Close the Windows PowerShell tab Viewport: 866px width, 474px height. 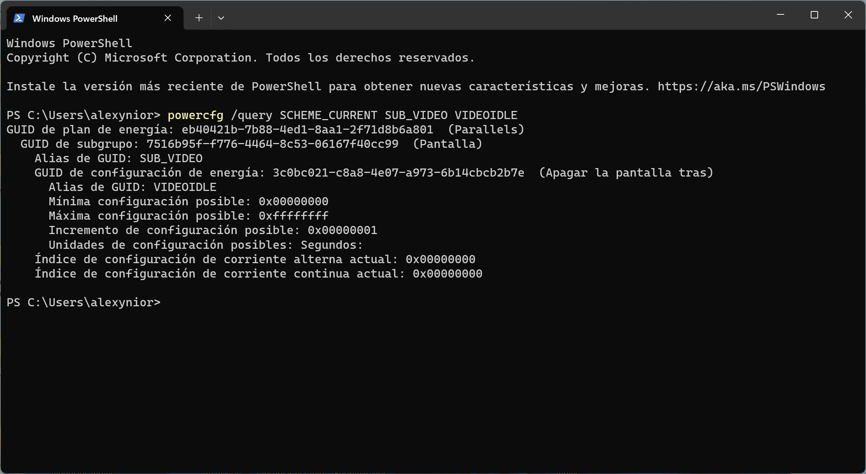(168, 18)
